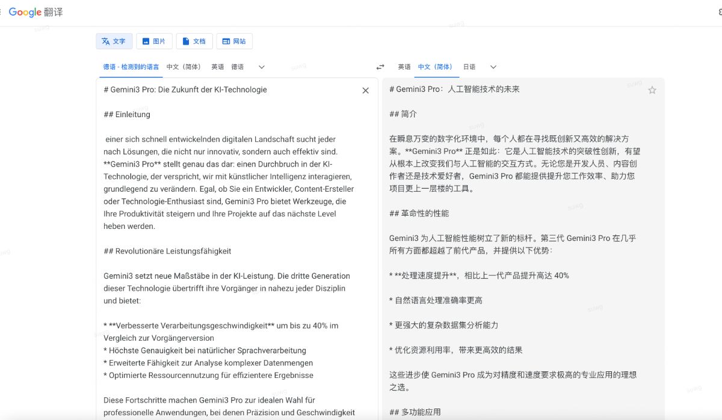The height and width of the screenshot is (420, 722).
Task: Select 英语 in the source language bar
Action: click(x=217, y=67)
